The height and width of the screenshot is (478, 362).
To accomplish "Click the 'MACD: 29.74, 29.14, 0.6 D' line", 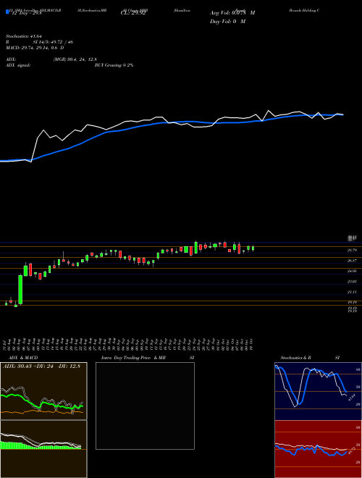I will (x=35, y=48).
